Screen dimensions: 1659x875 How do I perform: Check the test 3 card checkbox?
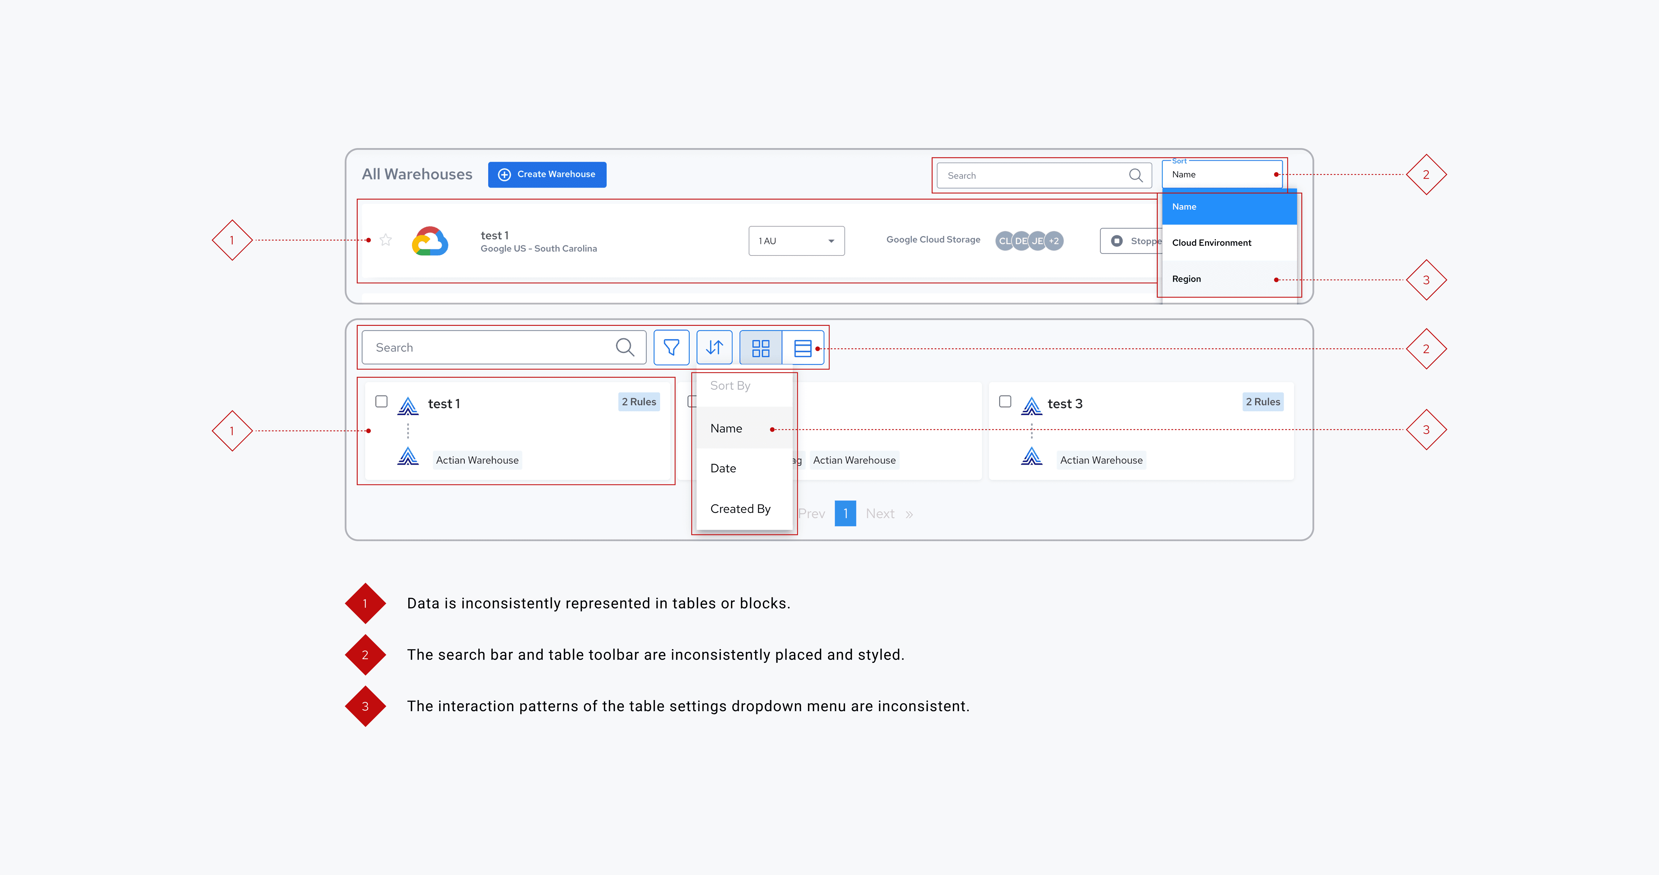1005,401
